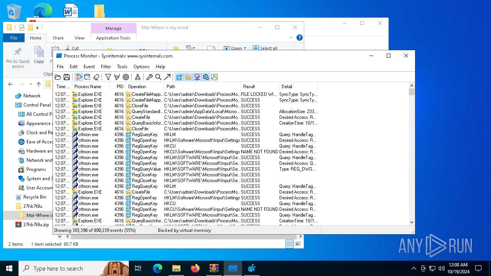Open the Filter funnel icon
Viewport: 491px width, 276px height.
coord(108,77)
